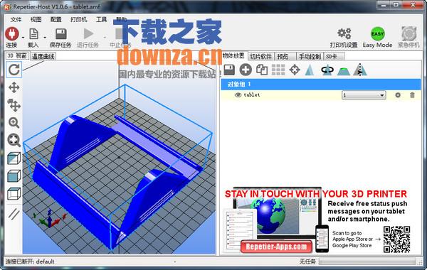Switch to top view wireframe cube icon
This screenshot has height=270, width=427.
[14, 193]
